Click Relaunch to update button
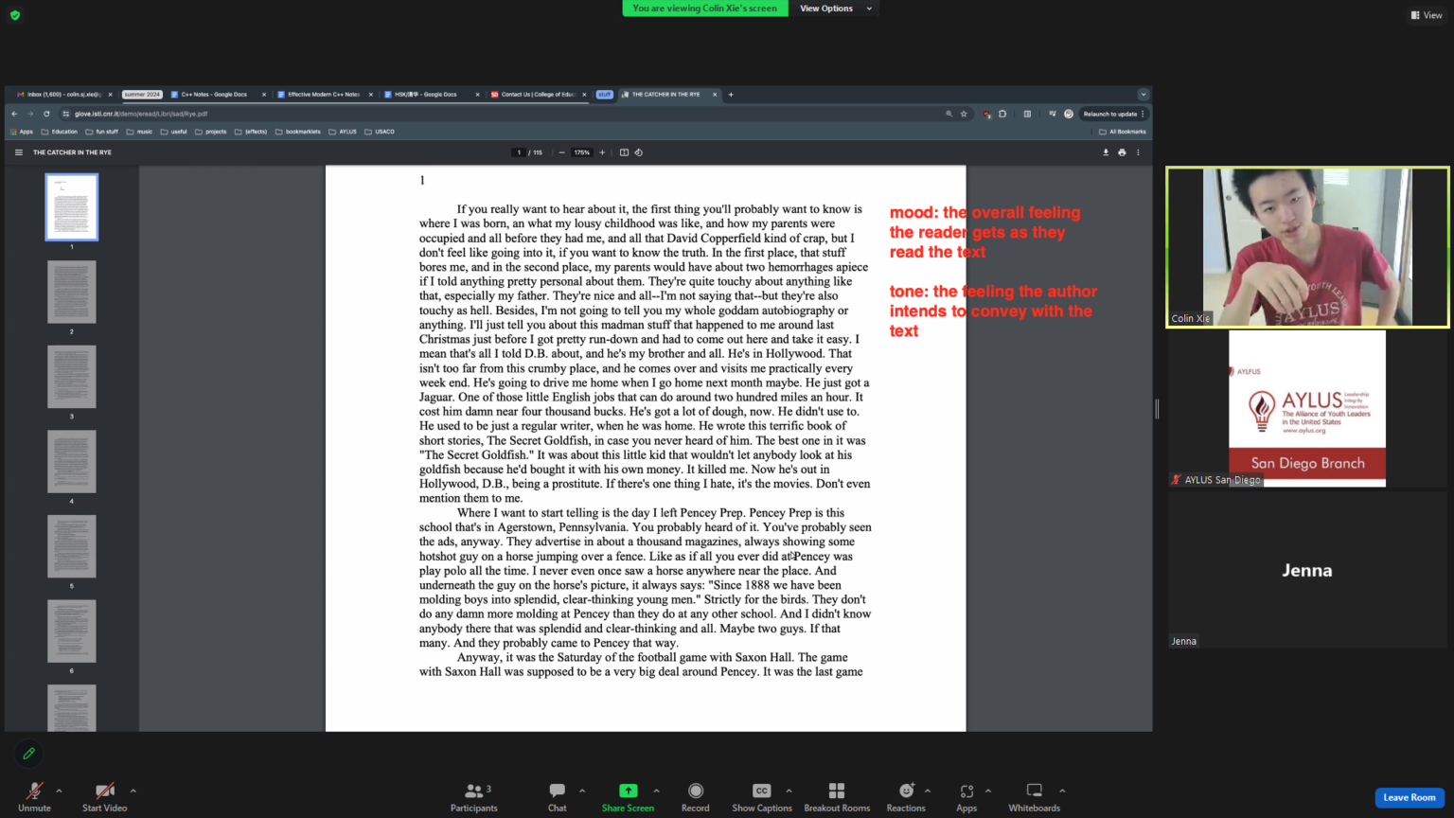Viewport: 1454px width, 818px height. tap(1114, 114)
